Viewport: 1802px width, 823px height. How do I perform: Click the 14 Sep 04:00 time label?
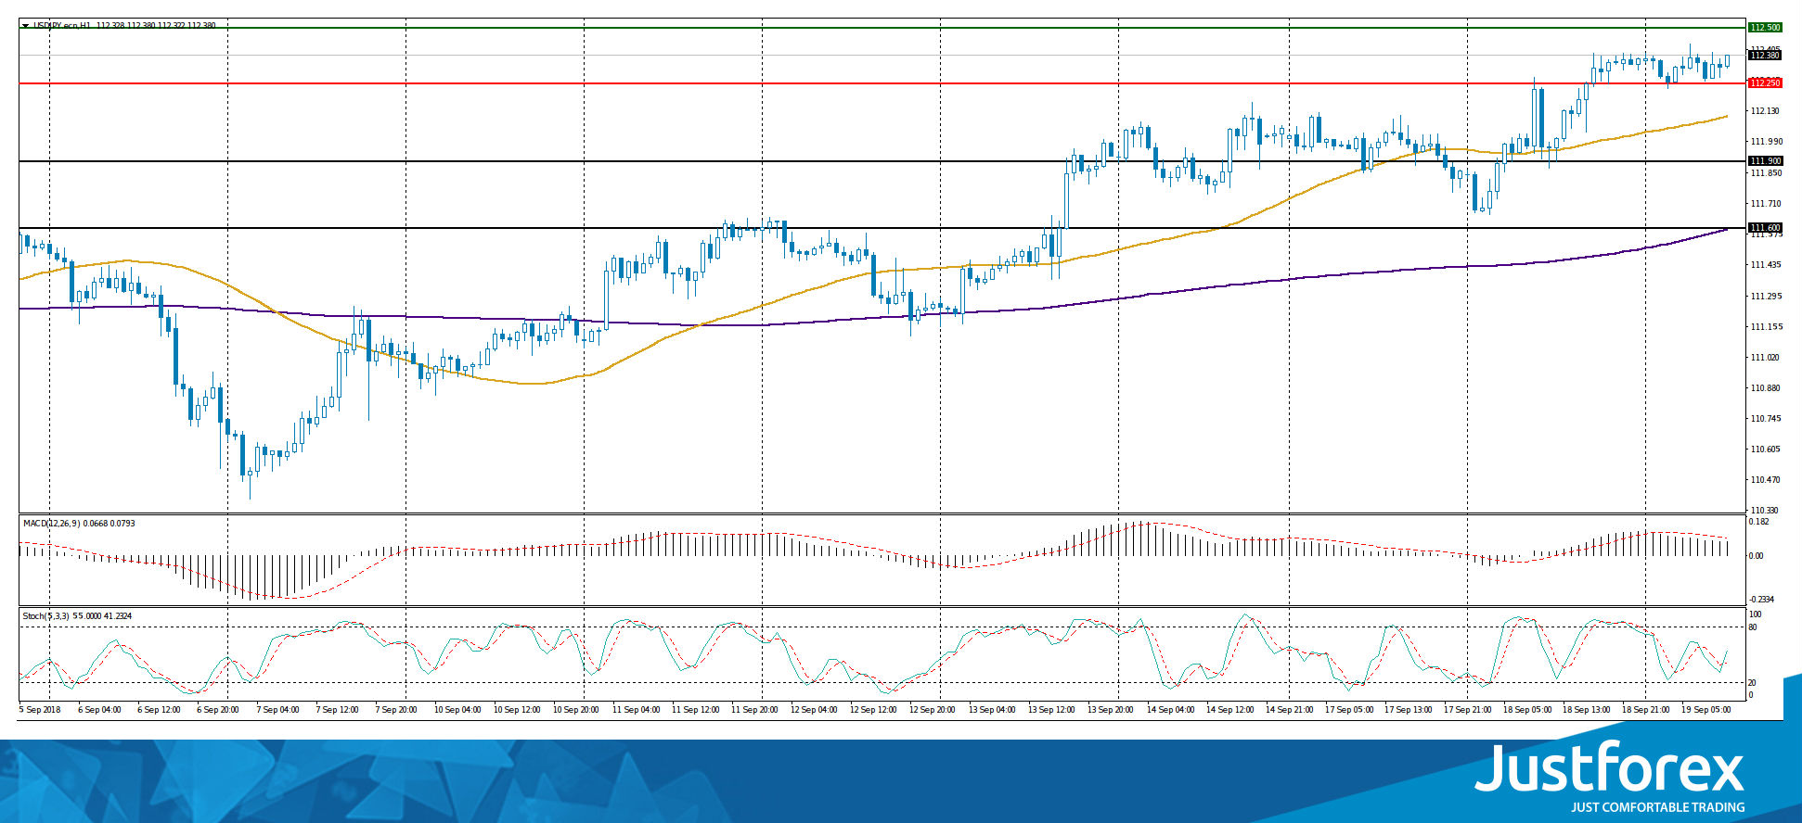pyautogui.click(x=1170, y=710)
